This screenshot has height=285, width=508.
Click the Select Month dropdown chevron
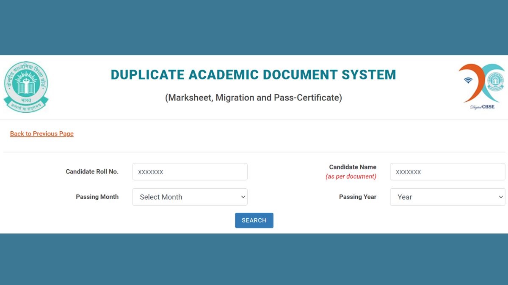tap(243, 197)
